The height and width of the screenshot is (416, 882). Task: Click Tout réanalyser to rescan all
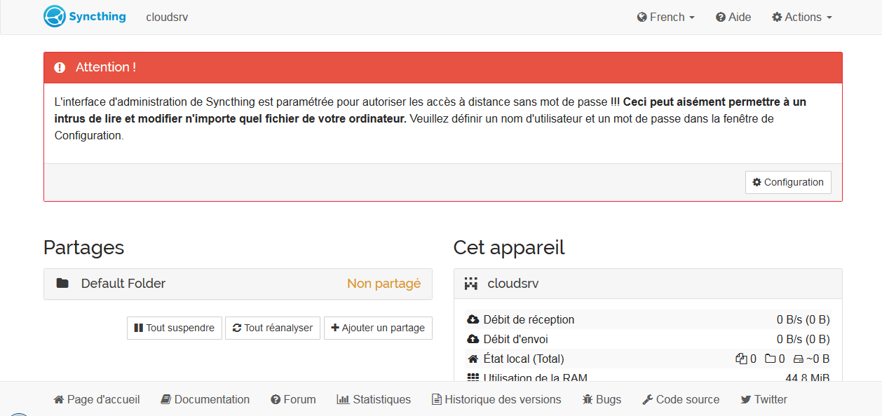(273, 328)
